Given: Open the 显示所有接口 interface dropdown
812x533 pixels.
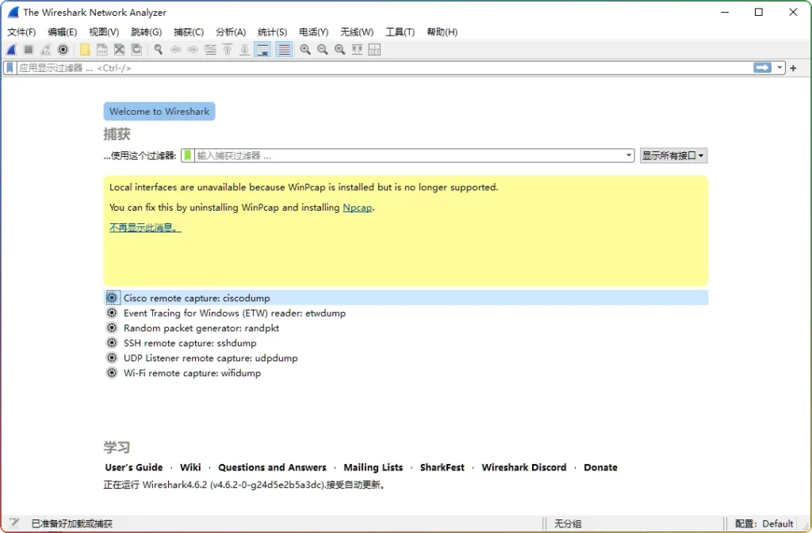Looking at the screenshot, I should 673,155.
